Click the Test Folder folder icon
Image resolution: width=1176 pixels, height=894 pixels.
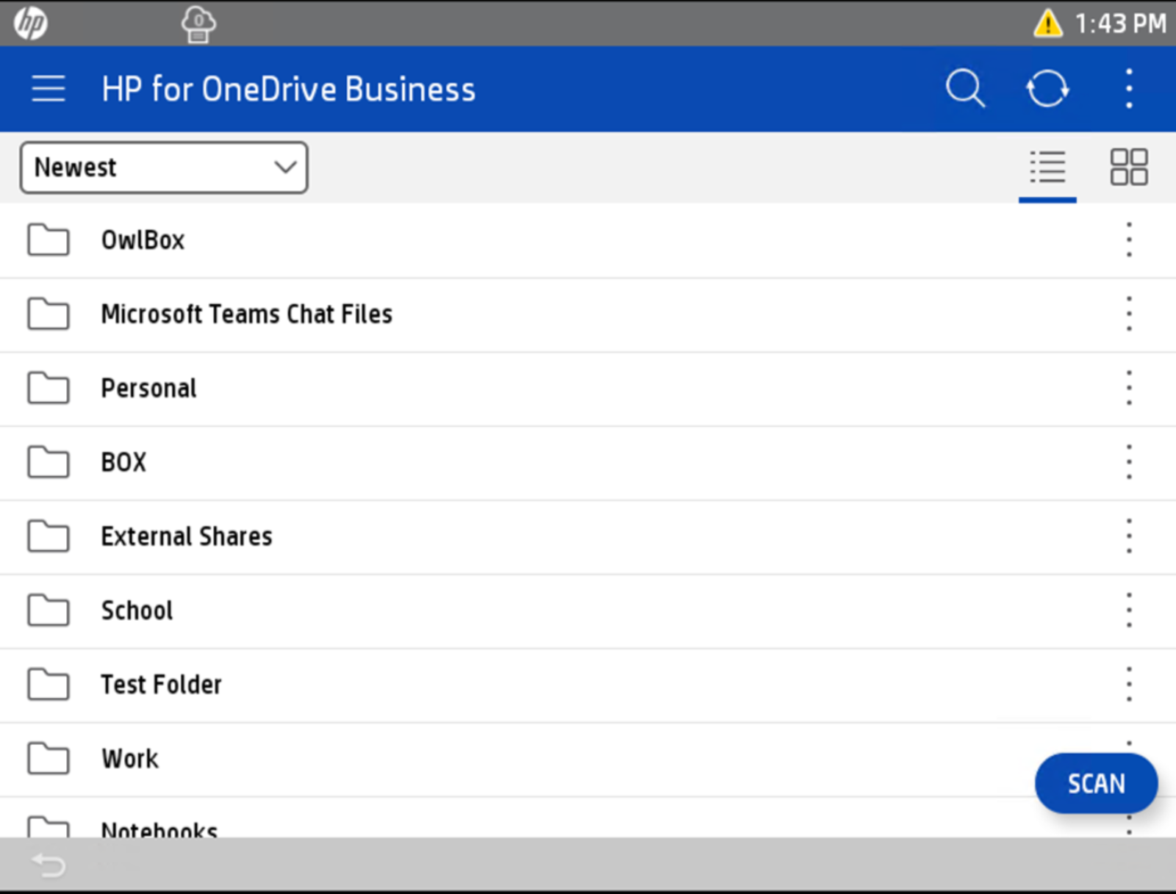49,685
